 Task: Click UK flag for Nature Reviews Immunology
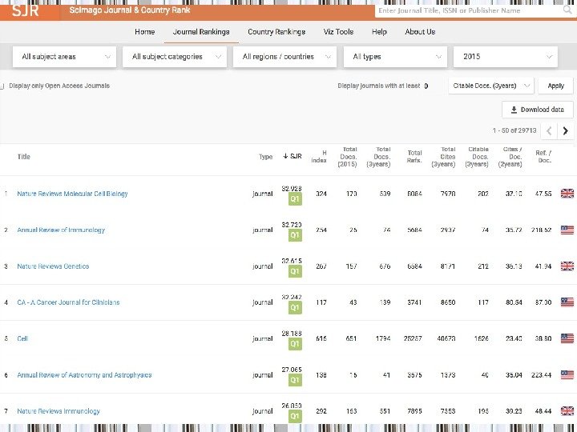567,411
